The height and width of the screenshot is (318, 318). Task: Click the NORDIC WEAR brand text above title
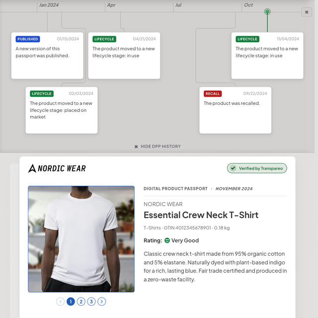[163, 204]
